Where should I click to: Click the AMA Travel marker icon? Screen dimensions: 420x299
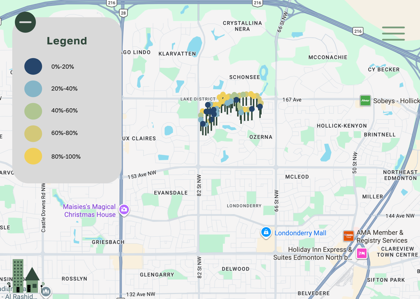coord(349,236)
